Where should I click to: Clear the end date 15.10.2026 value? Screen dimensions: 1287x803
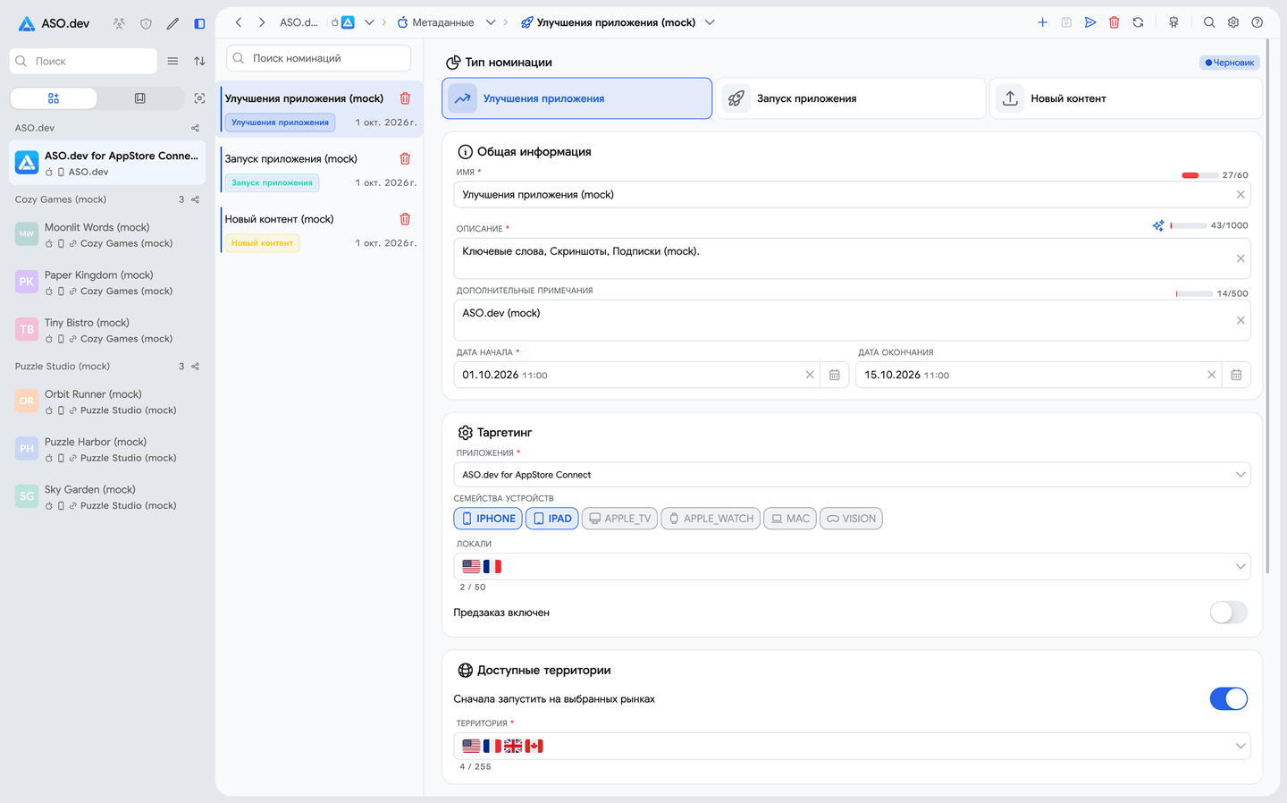pos(1212,375)
